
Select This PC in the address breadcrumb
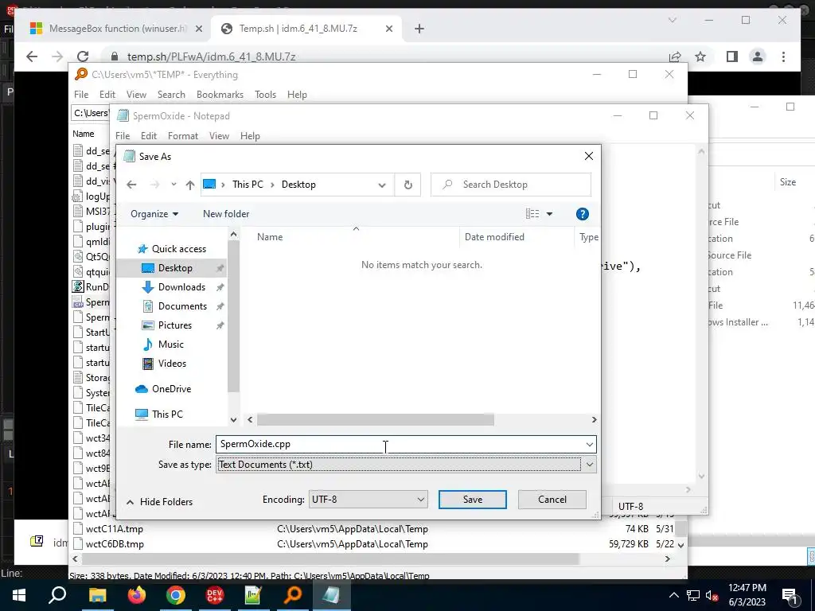coord(248,185)
